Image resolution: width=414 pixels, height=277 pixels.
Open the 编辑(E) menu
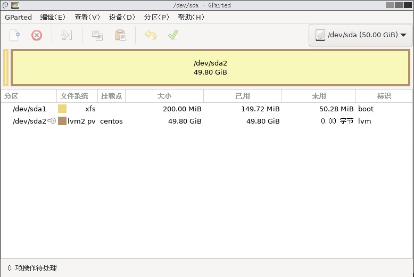pyautogui.click(x=53, y=17)
